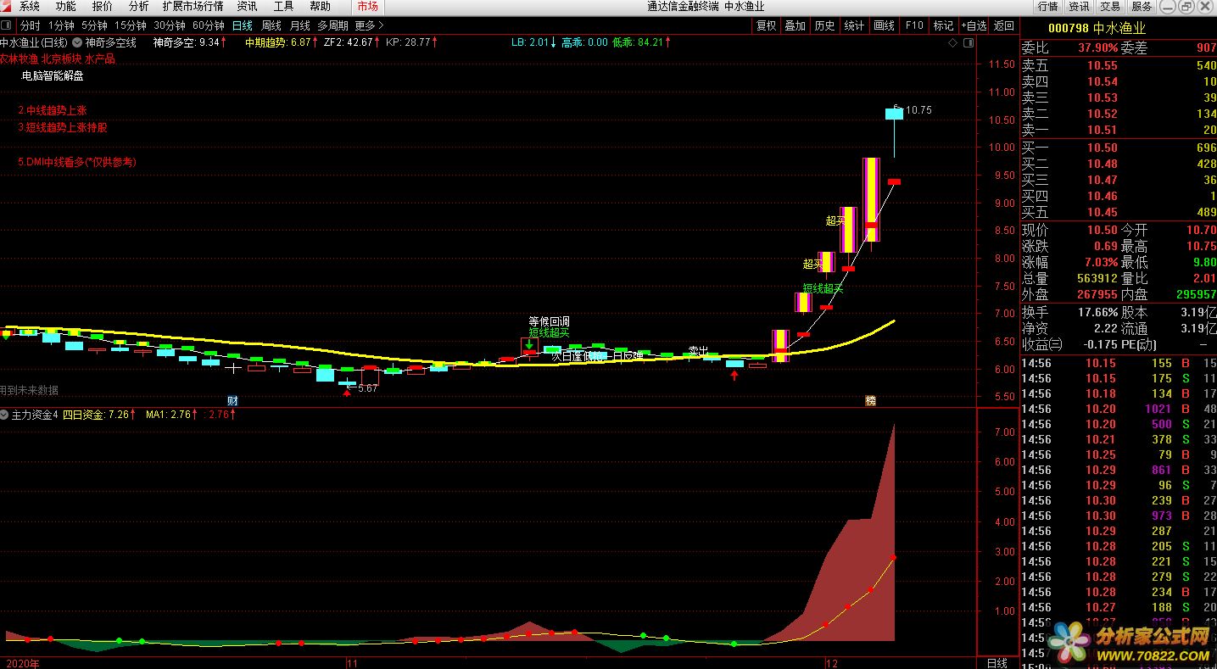Click the 画线 drawing tools button
The height and width of the screenshot is (669, 1217).
pos(885,25)
